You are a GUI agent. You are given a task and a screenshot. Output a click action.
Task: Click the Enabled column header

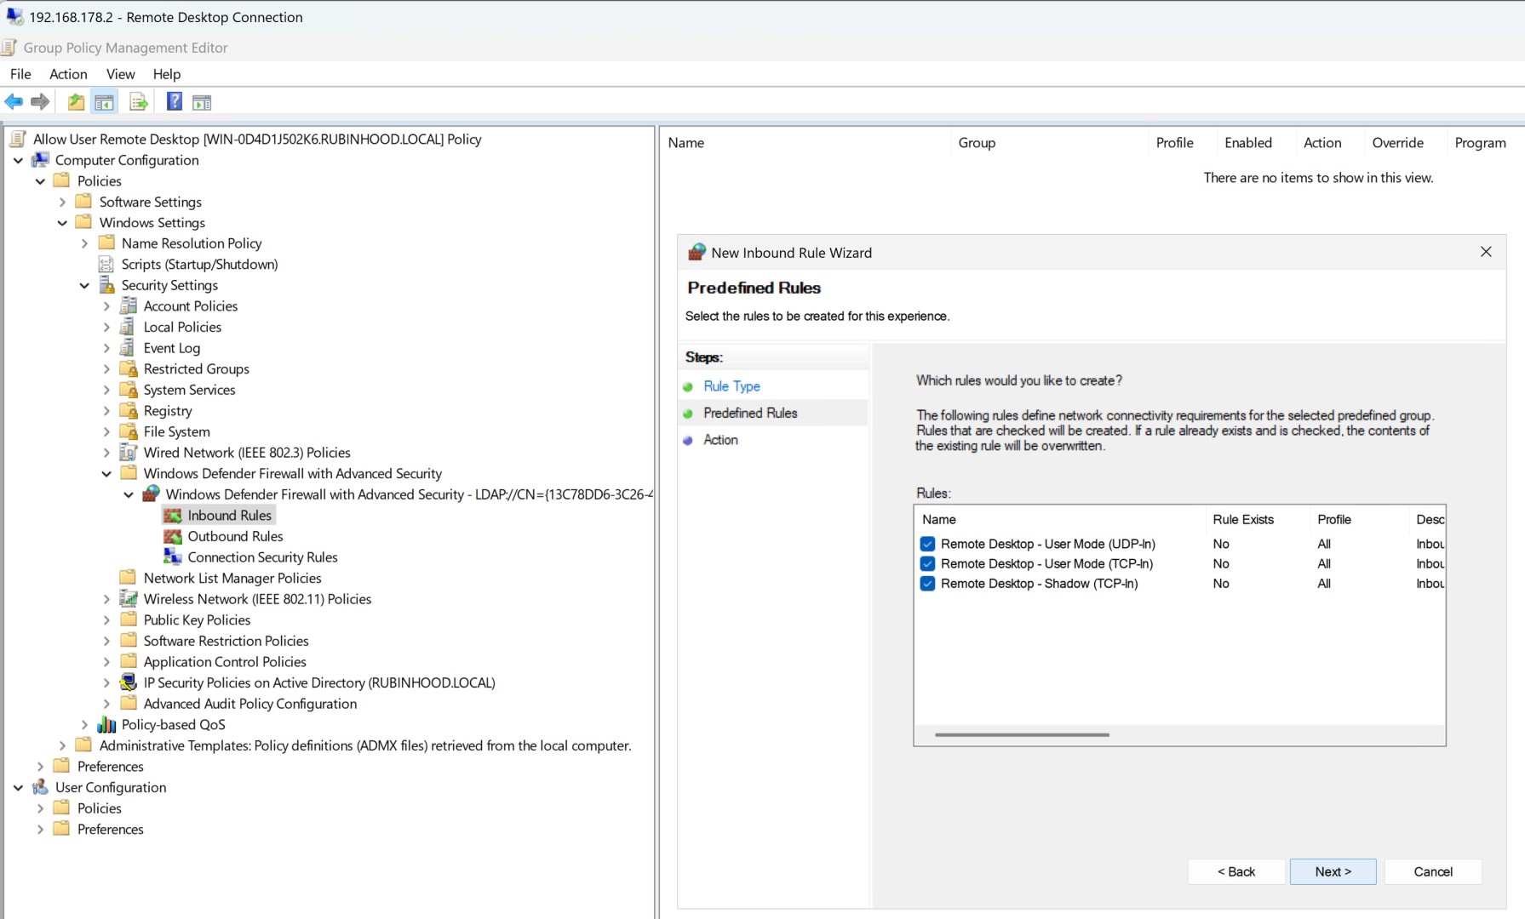pos(1248,143)
